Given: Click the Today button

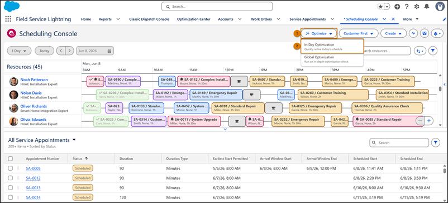Looking at the screenshot, I should click(44, 51).
